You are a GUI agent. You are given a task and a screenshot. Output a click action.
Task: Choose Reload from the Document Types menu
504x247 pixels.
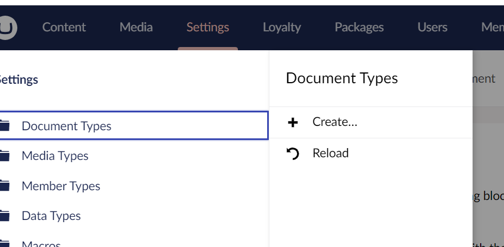coord(331,153)
